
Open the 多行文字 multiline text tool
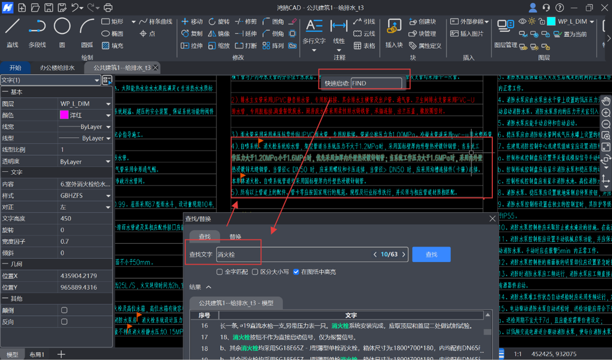tap(314, 32)
